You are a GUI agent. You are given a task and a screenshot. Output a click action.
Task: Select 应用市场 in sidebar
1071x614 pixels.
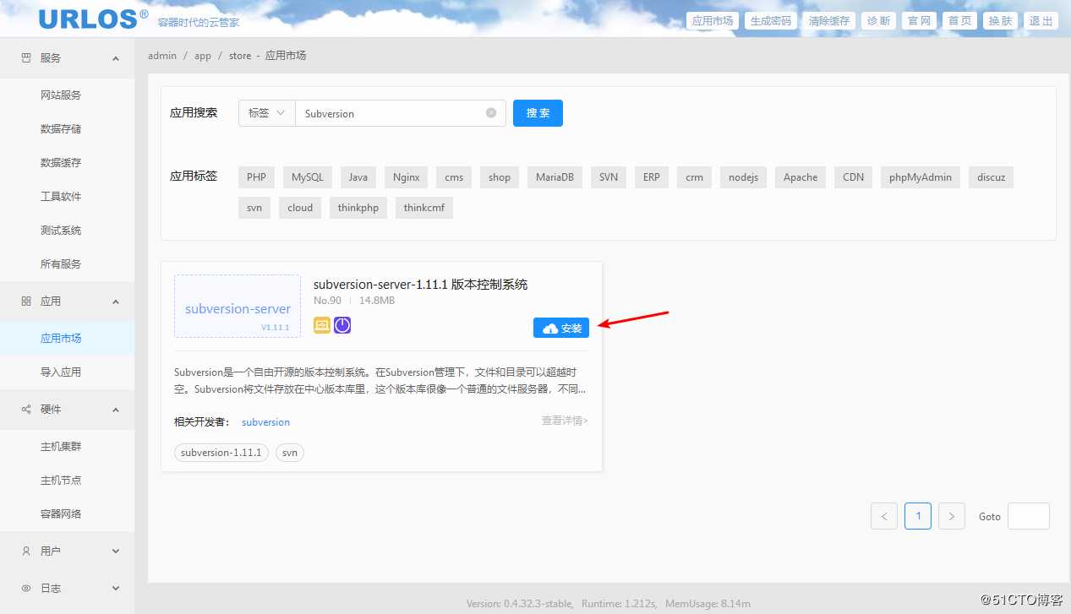(67, 339)
